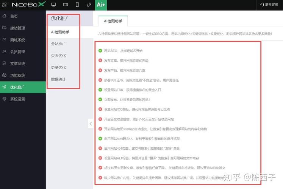Image resolution: width=283 pixels, height=189 pixels.
Task: Click the 设置网站TDK check item
Action: [x=133, y=90]
